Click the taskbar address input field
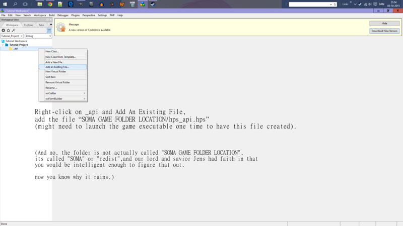 pyautogui.click(x=310, y=4)
